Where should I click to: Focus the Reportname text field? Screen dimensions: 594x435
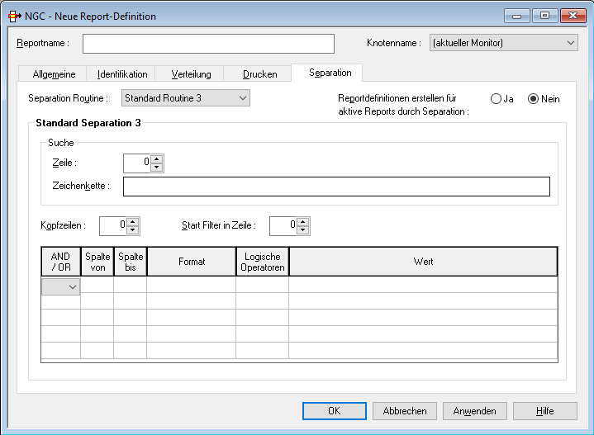tap(208, 43)
